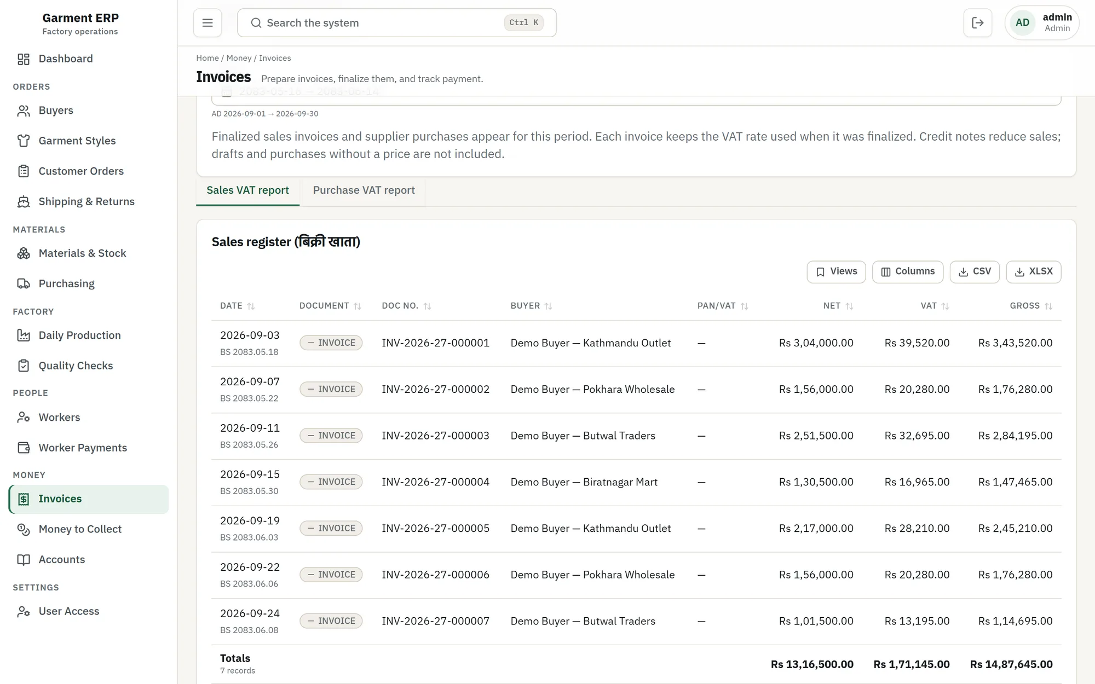Sort table by DOCUMENT column

click(330, 306)
